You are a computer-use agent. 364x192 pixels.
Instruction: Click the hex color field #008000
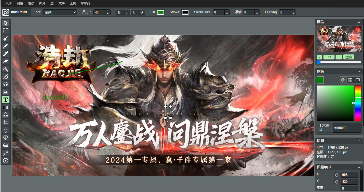[347, 128]
